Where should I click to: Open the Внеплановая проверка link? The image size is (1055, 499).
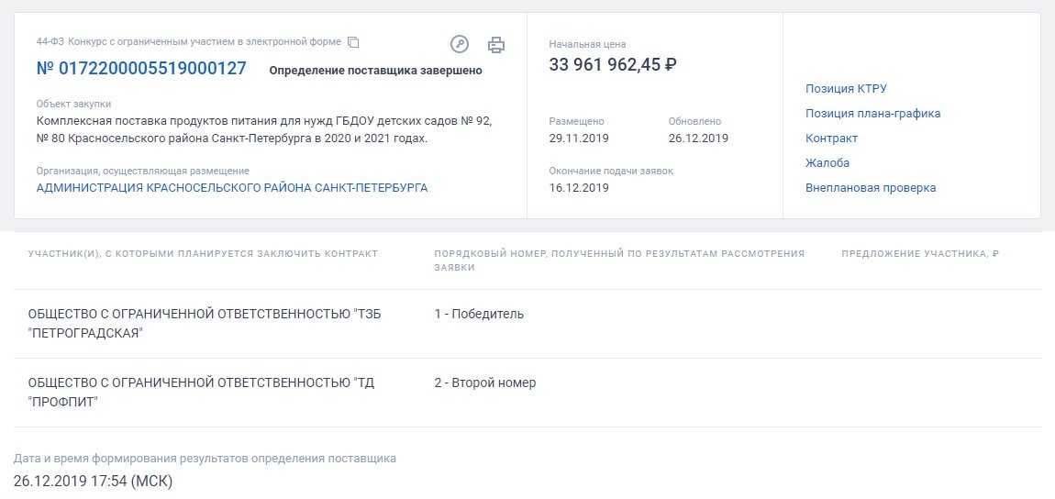click(x=871, y=188)
